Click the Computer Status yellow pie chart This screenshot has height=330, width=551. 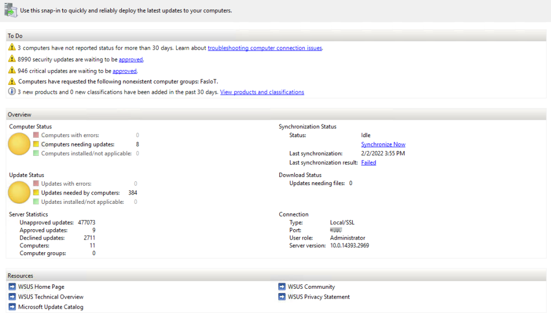pyautogui.click(x=19, y=144)
